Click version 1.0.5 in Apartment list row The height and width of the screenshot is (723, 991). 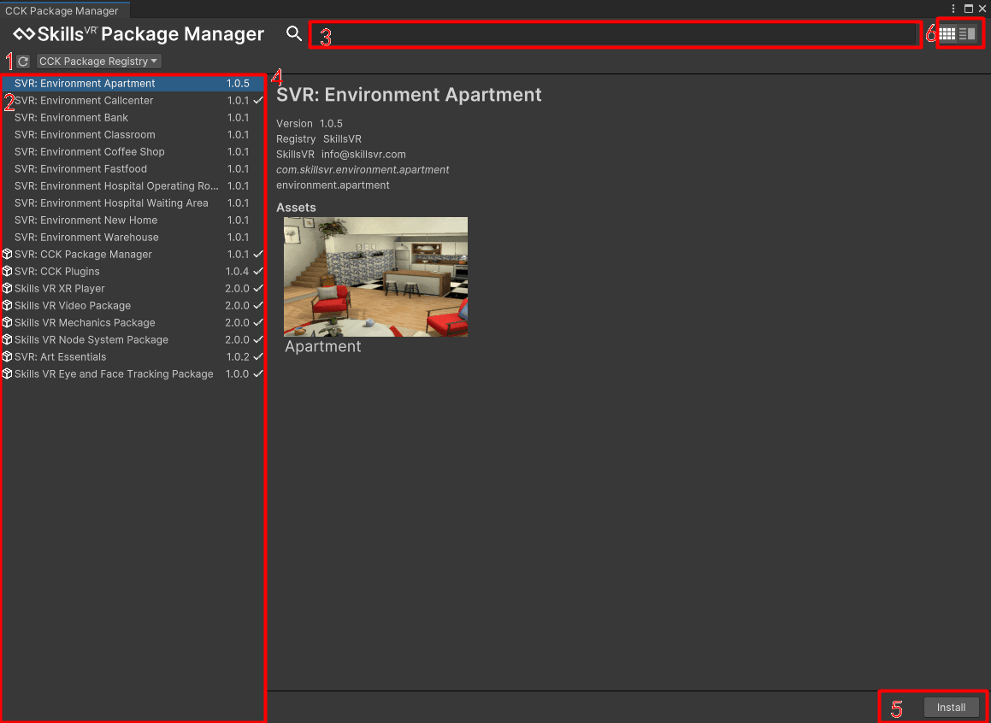coord(239,84)
